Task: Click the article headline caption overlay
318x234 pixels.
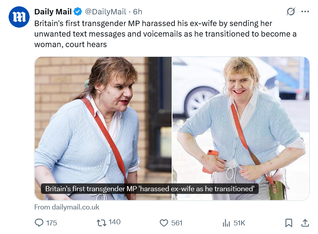Action: coord(150,189)
